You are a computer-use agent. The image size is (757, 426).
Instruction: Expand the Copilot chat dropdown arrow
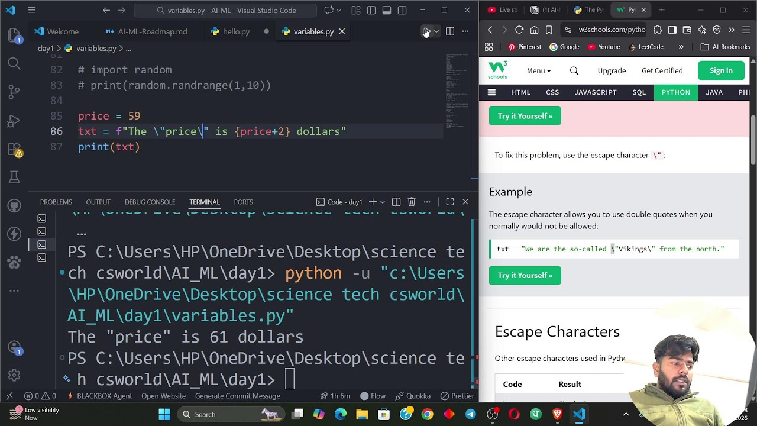(x=340, y=10)
